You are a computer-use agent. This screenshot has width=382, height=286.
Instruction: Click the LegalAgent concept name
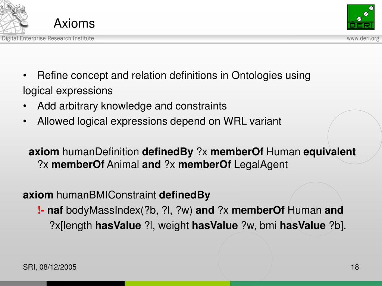(261, 165)
